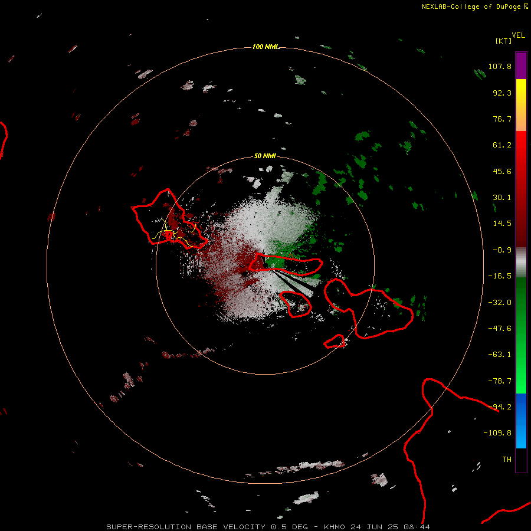Screen dimensions: 531x531
Task: Click the -63.1 velocity scale value
Action: (500, 355)
